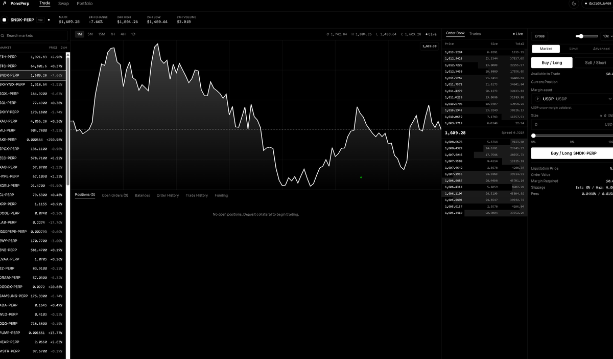Open the Trade History tab
613x359 pixels.
[x=197, y=195]
